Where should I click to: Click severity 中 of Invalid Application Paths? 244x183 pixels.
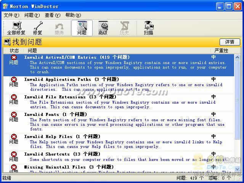[213, 79]
